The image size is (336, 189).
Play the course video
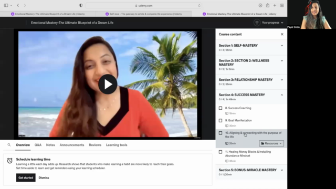point(108,84)
